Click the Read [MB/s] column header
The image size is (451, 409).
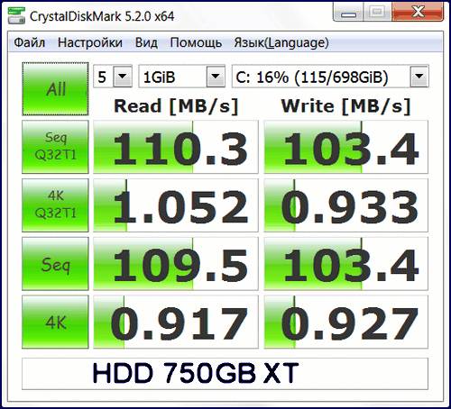[x=176, y=106]
